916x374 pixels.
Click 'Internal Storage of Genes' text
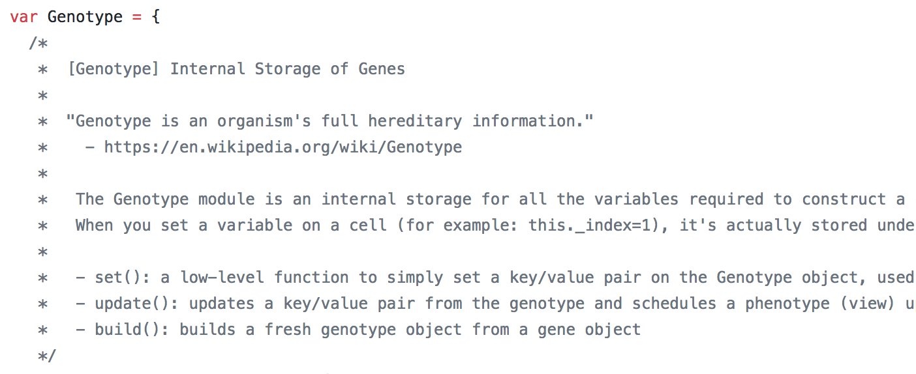tap(288, 69)
